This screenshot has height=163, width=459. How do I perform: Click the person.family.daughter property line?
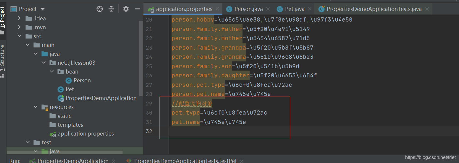pyautogui.click(x=244, y=75)
